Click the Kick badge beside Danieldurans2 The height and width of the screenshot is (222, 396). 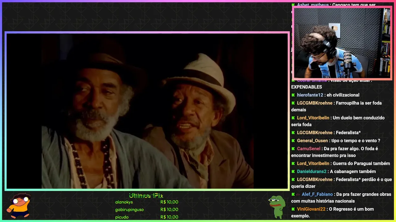(x=293, y=171)
